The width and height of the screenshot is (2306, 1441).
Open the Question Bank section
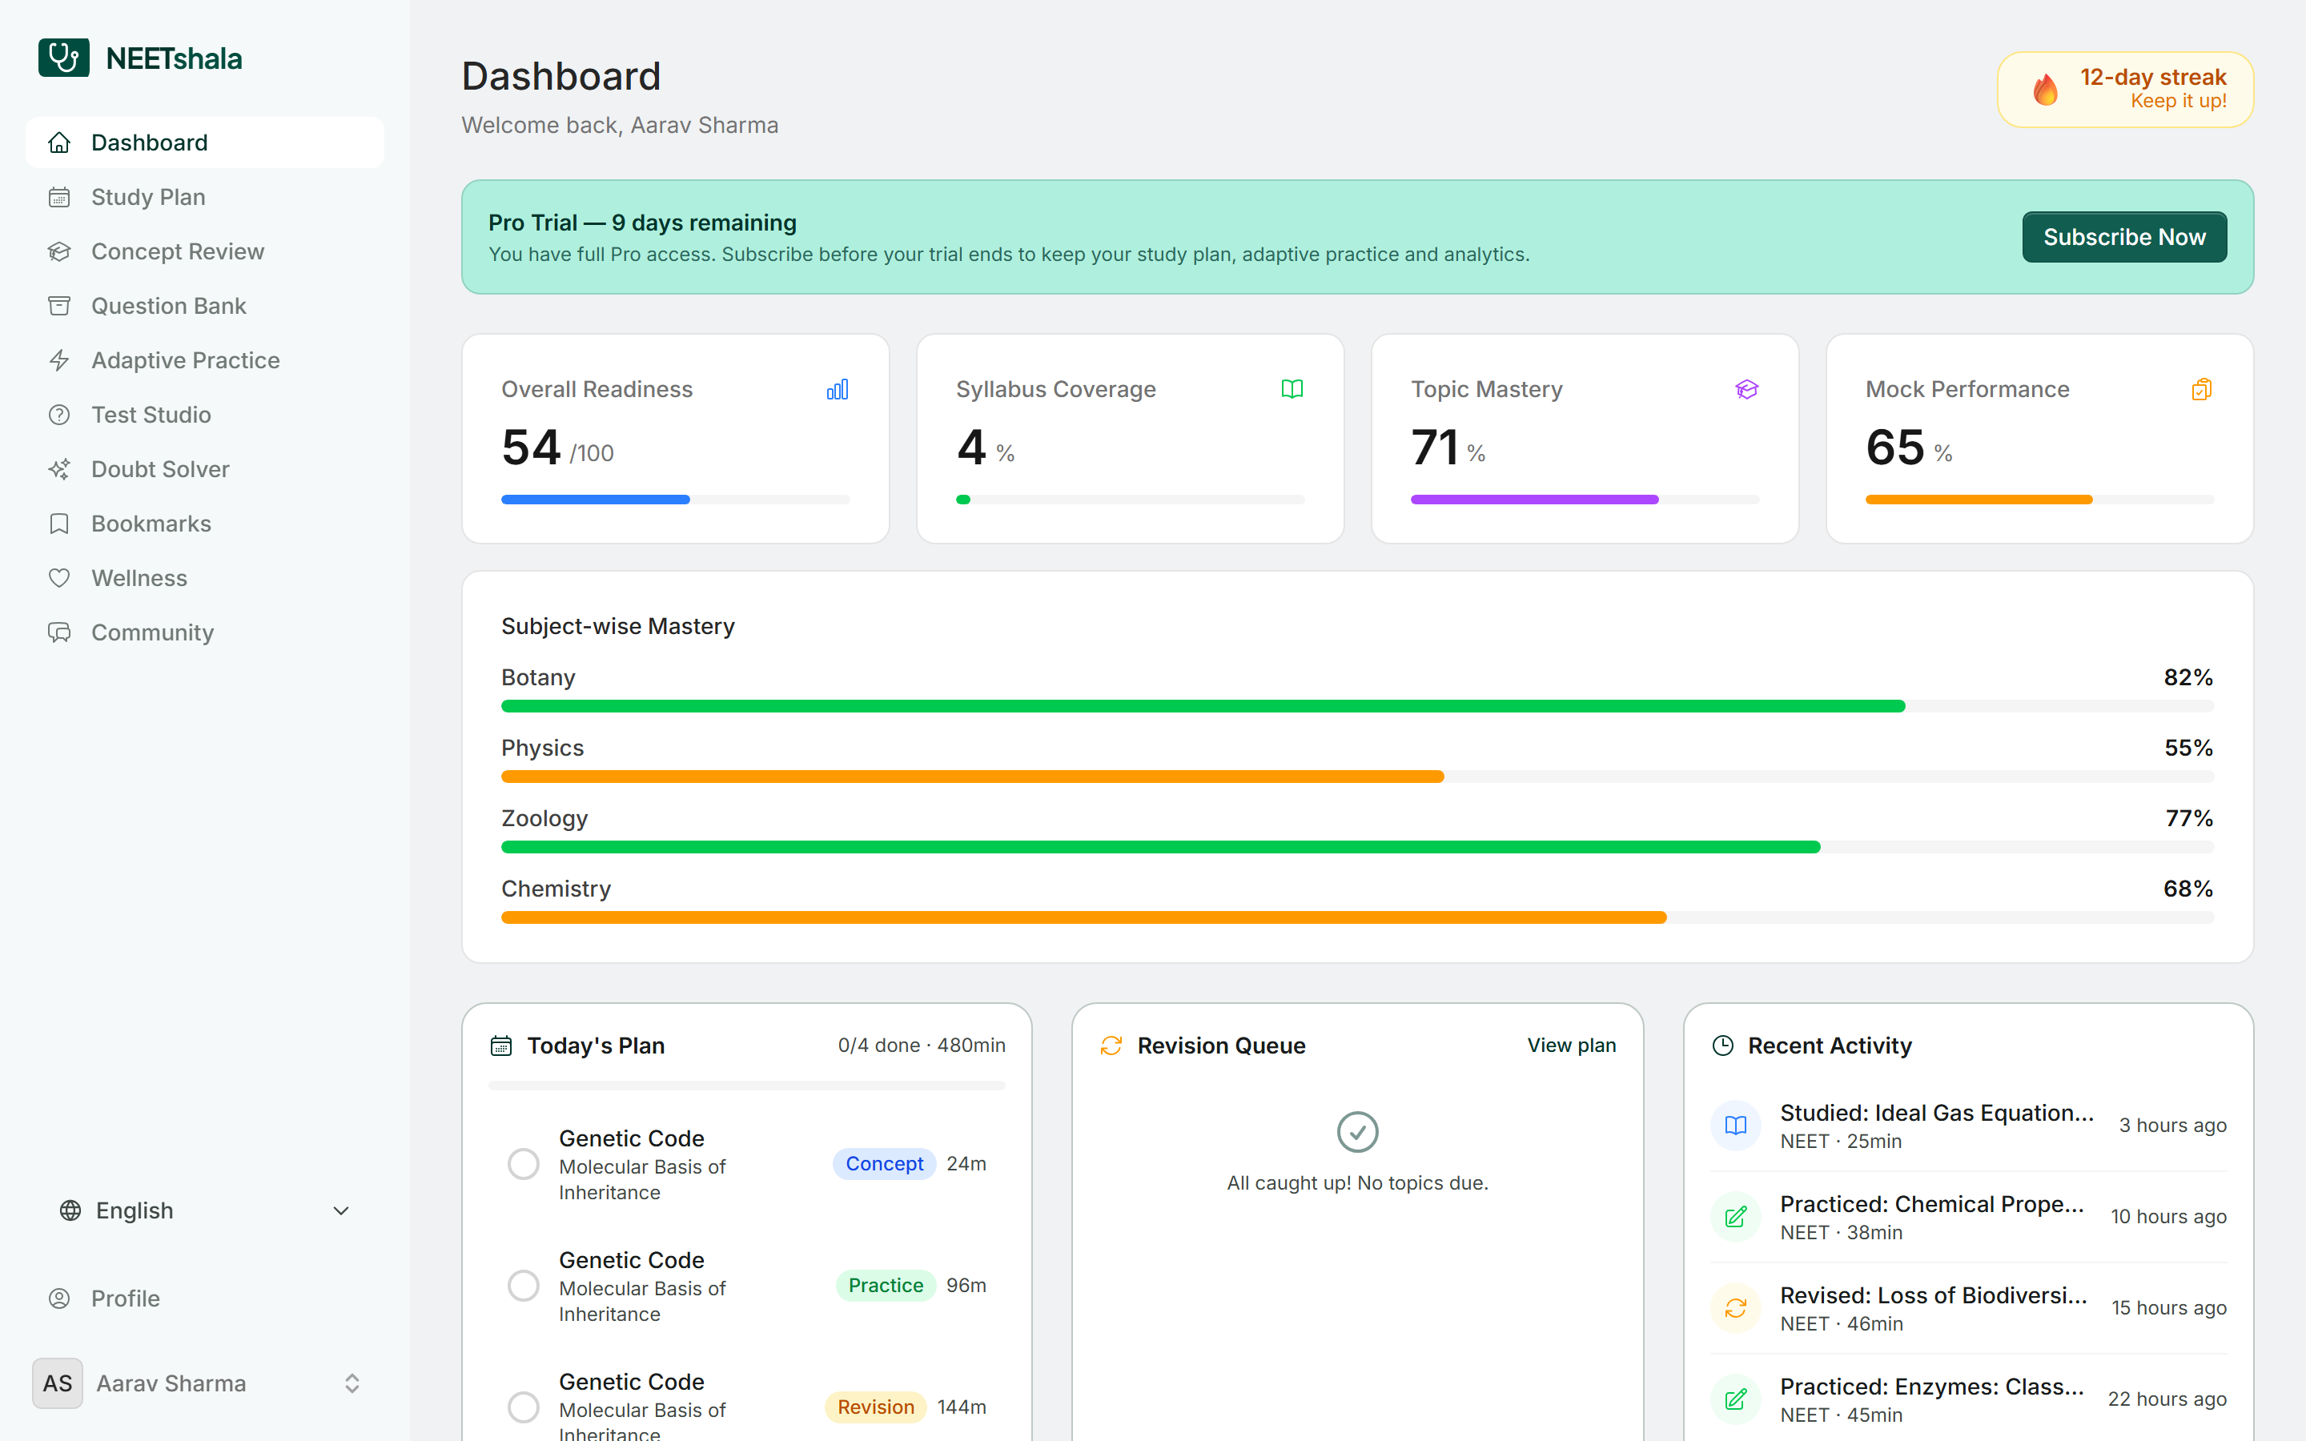coord(205,306)
